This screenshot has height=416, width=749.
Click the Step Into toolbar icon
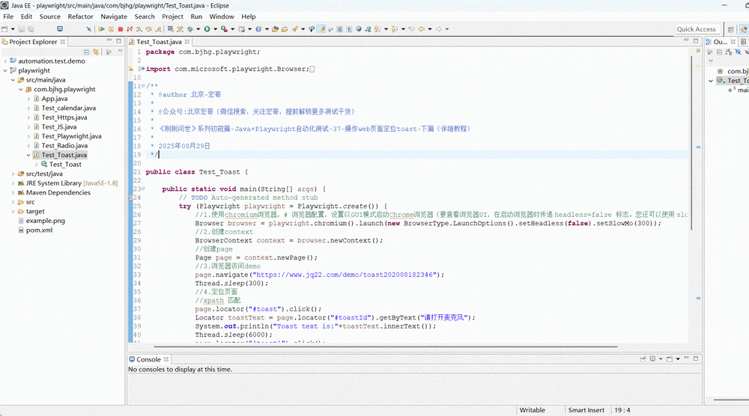[x=139, y=28]
